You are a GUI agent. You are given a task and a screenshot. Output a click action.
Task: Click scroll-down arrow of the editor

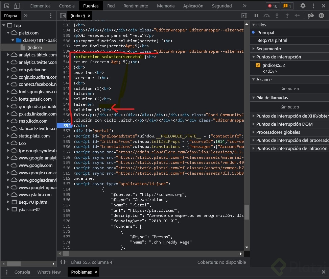tap(247, 247)
